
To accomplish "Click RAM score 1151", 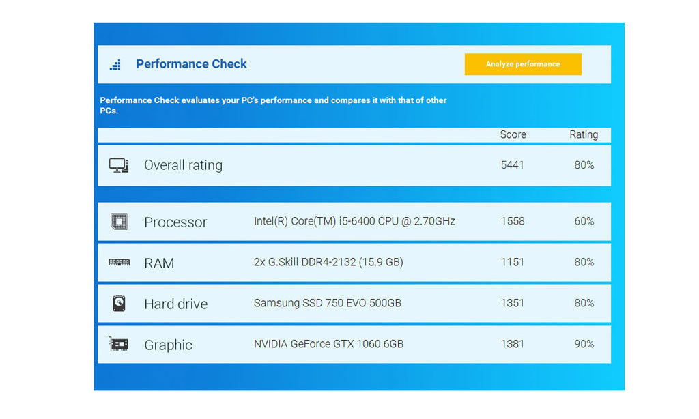I will click(512, 262).
